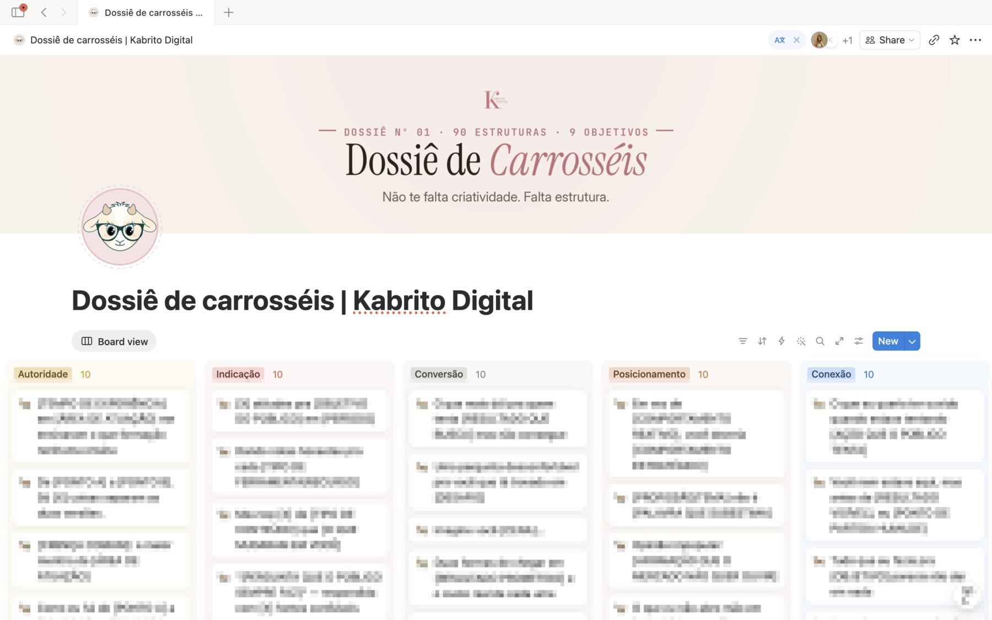Screen dimensions: 992x620
Task: Open a new tab with plus icon
Action: coord(229,12)
